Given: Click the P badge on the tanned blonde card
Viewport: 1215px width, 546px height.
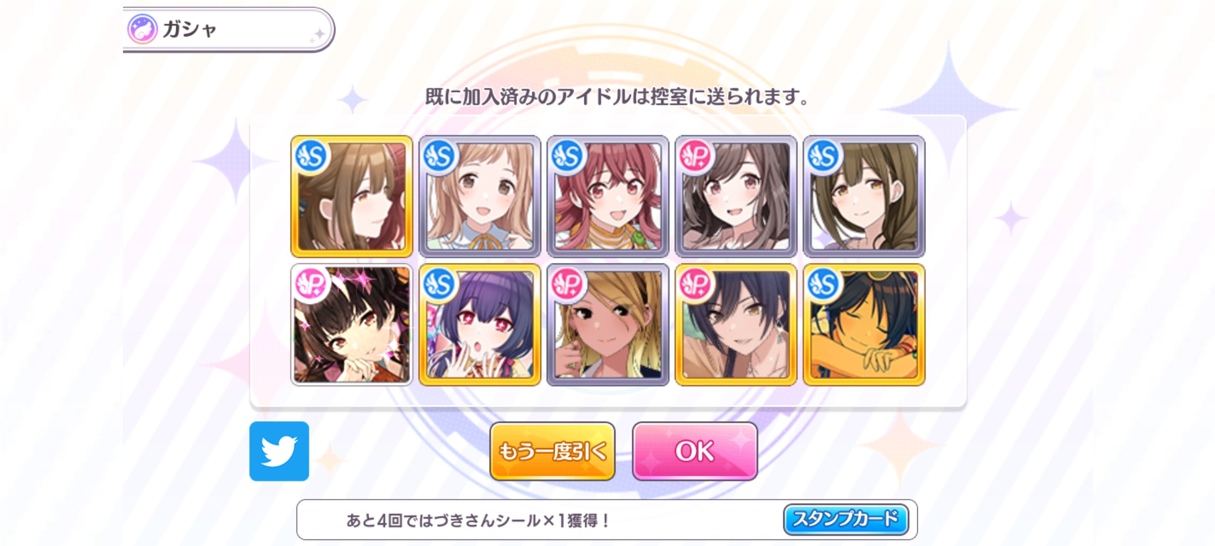Looking at the screenshot, I should pyautogui.click(x=568, y=284).
